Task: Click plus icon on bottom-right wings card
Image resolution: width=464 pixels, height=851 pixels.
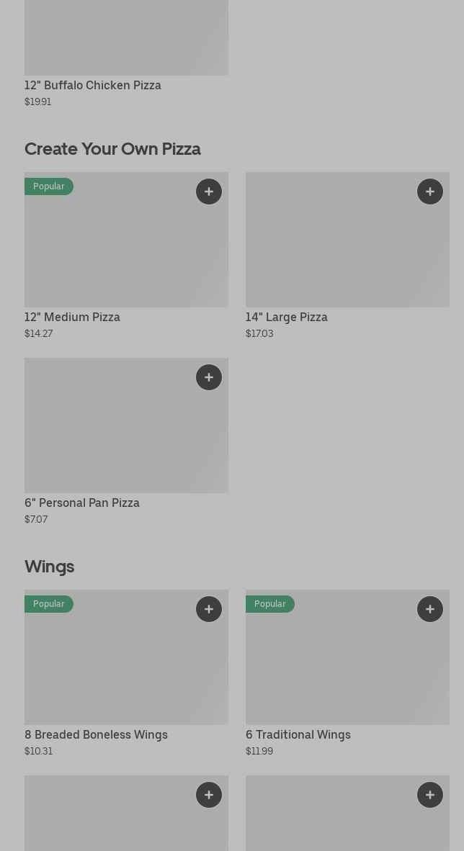Action: (430, 795)
